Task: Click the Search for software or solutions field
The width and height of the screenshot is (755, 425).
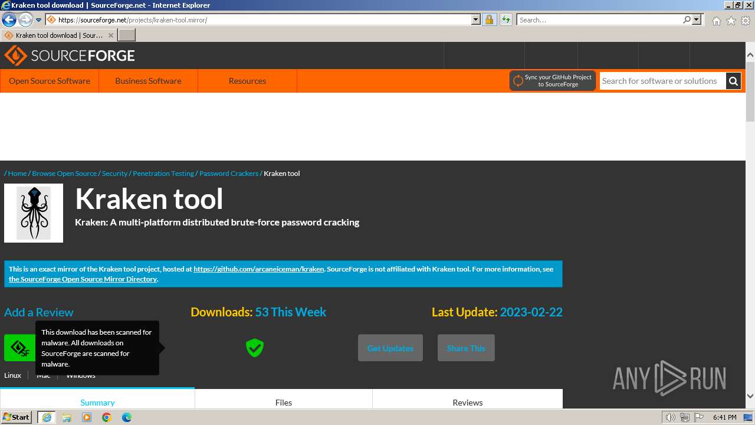Action: click(662, 81)
